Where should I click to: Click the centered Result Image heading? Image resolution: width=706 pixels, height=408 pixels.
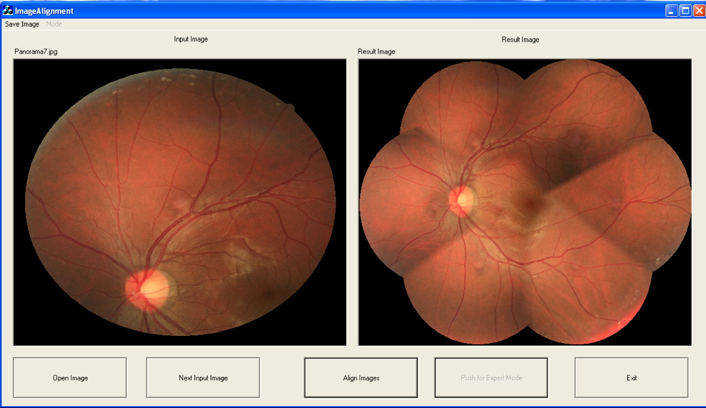point(520,39)
